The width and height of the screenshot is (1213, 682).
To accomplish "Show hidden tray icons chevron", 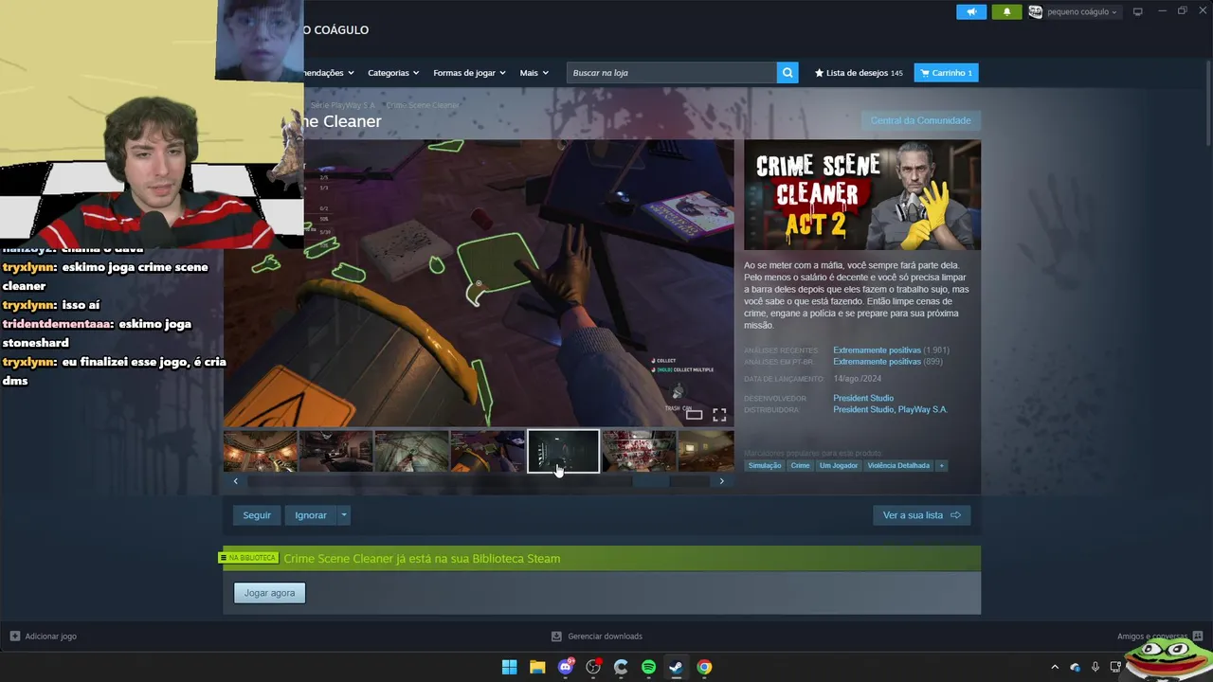I will [x=1055, y=667].
